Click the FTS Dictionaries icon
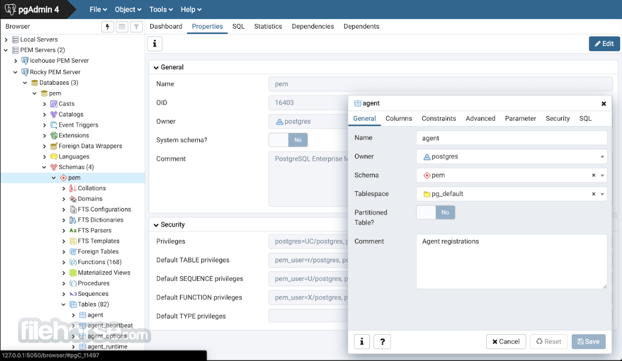The image size is (622, 361). click(72, 220)
